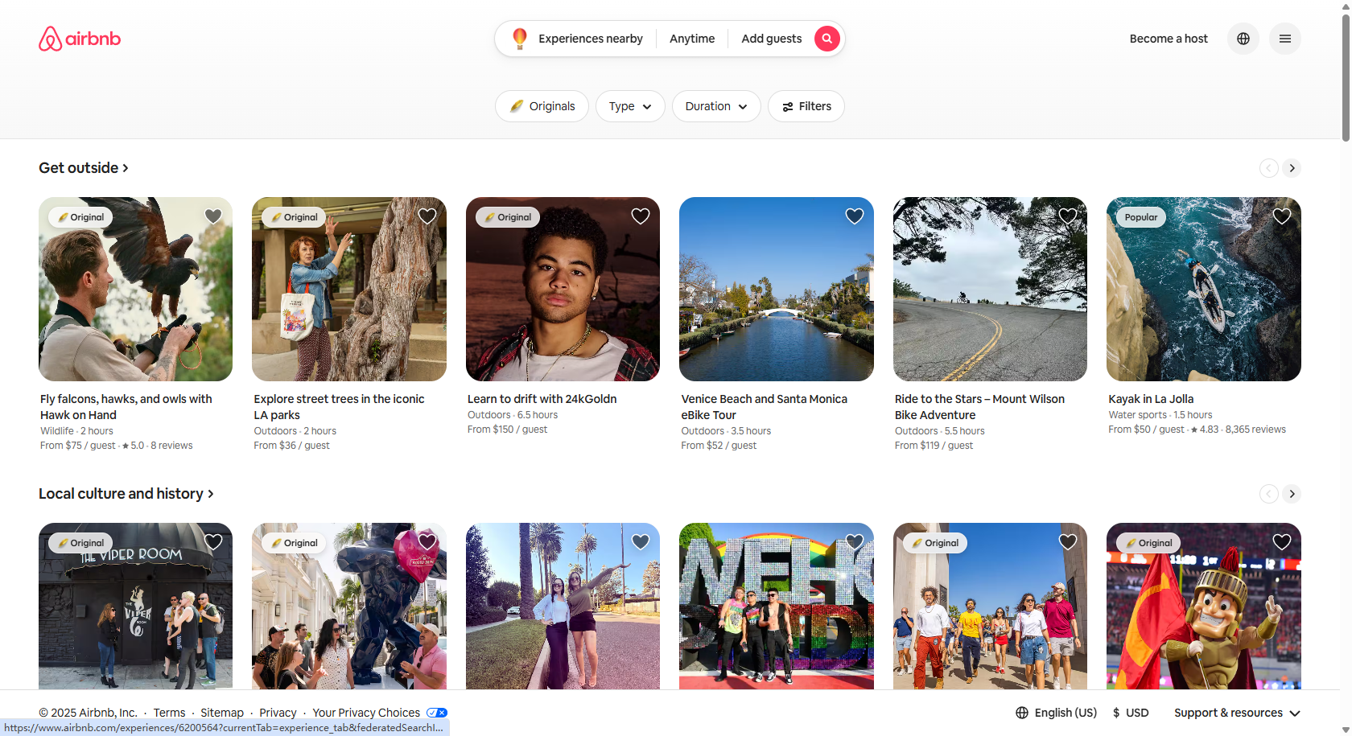Click the back arrow on Local culture carousel
This screenshot has height=736, width=1352.
coord(1268,493)
